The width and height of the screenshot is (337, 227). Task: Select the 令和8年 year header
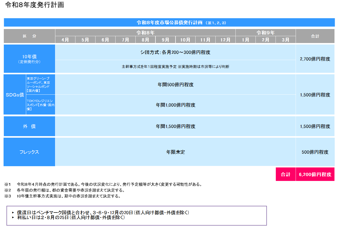tap(146, 32)
